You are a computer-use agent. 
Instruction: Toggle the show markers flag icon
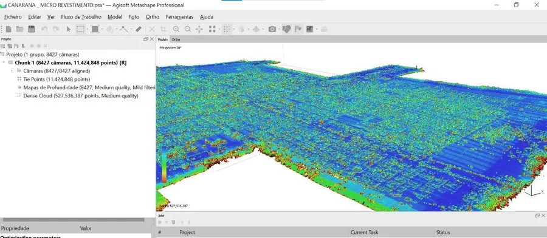point(298,29)
